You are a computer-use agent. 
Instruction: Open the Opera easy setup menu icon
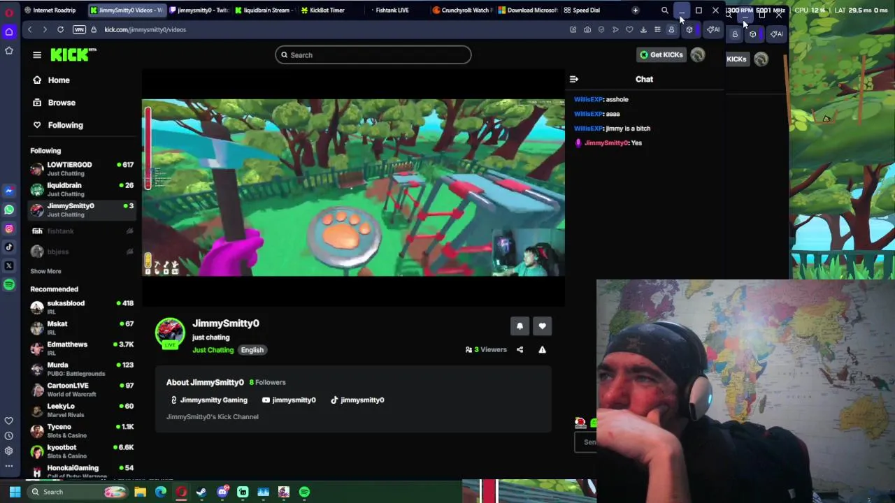click(x=657, y=29)
